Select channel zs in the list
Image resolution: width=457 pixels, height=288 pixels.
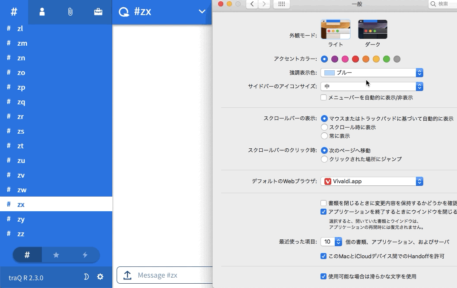tap(56, 131)
